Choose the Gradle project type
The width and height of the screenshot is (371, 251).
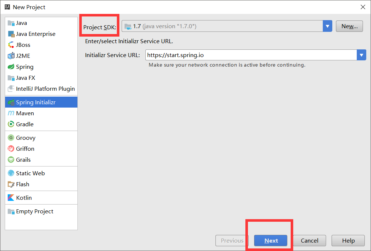41,124
